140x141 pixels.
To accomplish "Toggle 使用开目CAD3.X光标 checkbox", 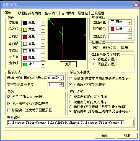I will 9,97.
